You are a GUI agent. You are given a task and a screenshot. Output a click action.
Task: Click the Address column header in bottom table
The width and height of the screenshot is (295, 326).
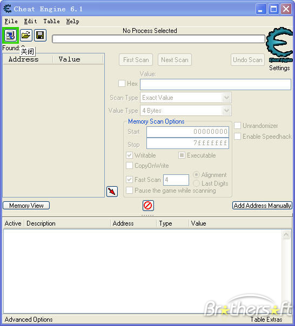(133, 223)
